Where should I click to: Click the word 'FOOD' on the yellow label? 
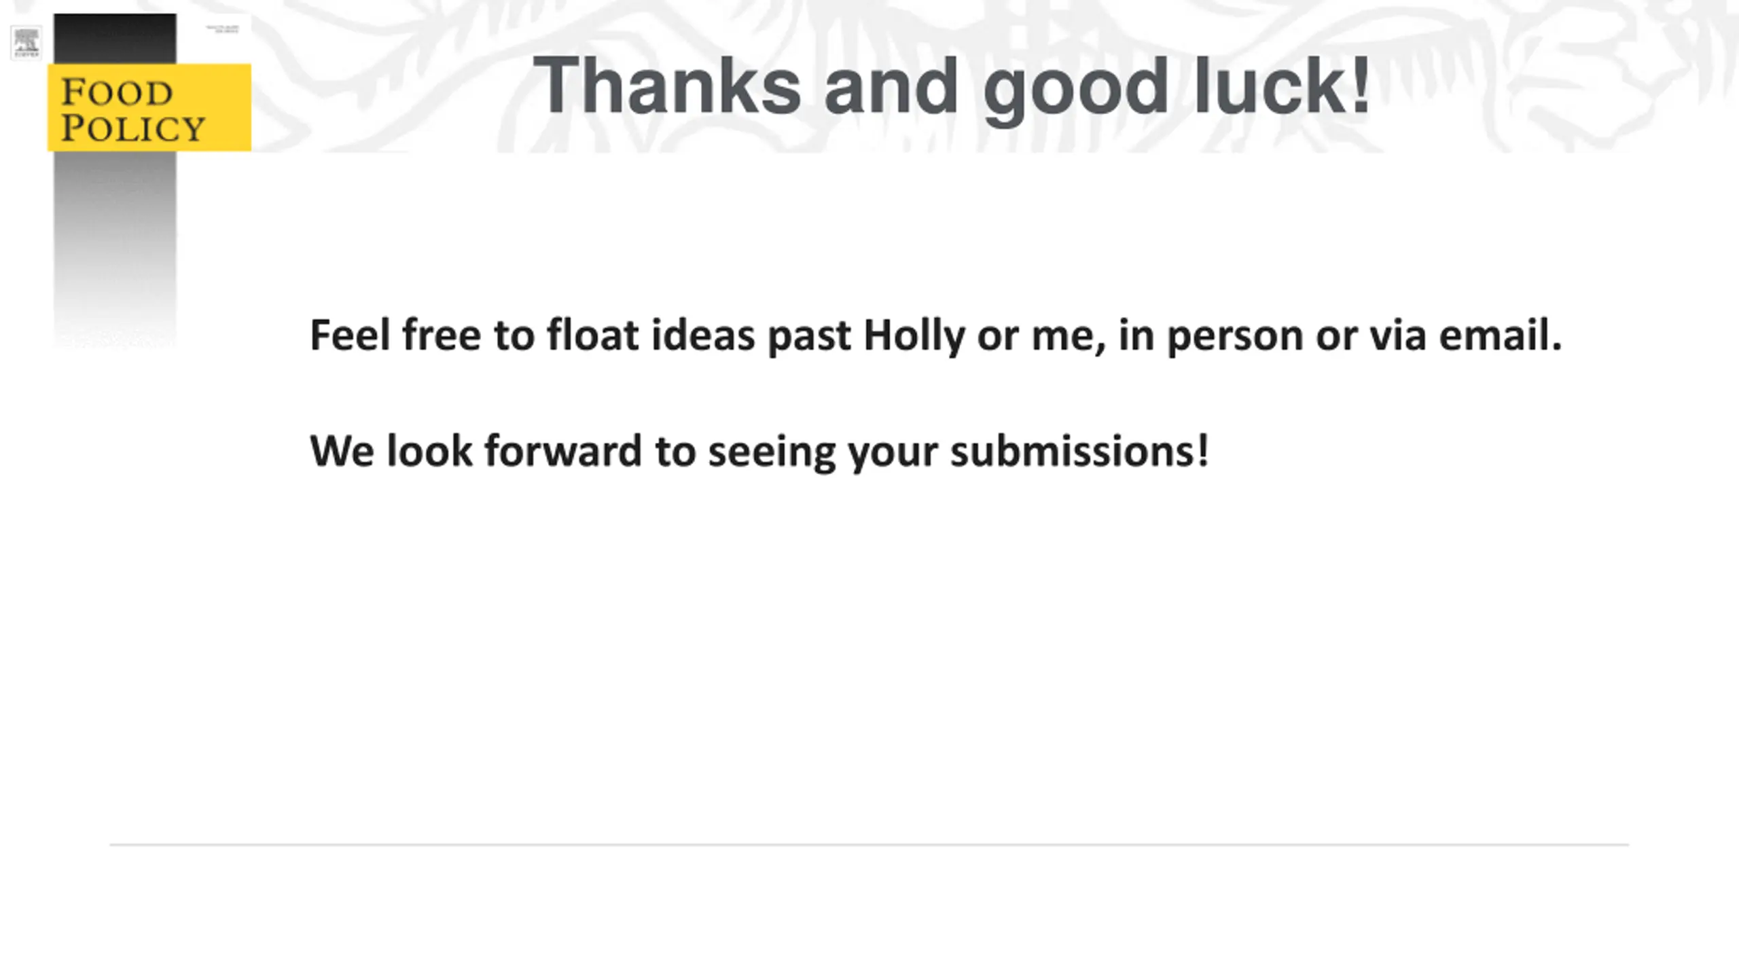pos(117,92)
